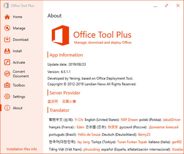Image resolution: width=184 pixels, height=154 pixels.
Task: Click the About info circle icon
Action: pos(7,108)
